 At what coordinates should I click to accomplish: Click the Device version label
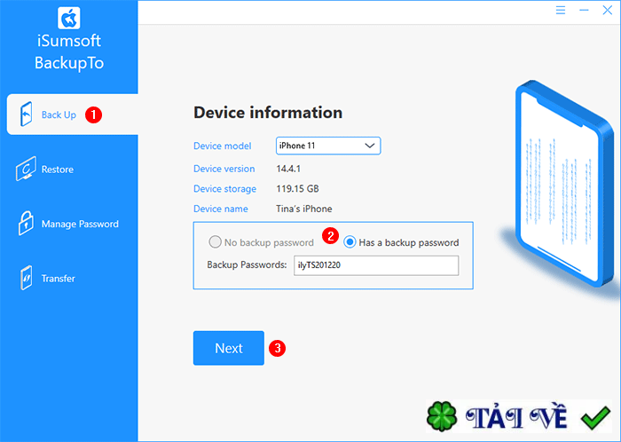(224, 169)
